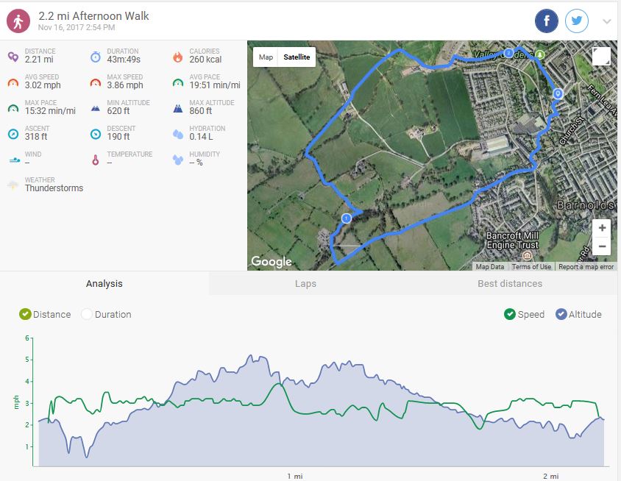Click mile marker 1 on route
Viewport: 621px width, 481px height.
(x=346, y=218)
